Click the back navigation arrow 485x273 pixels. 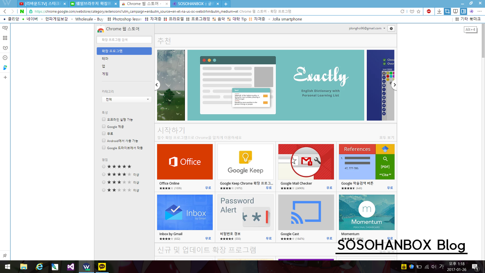(5, 12)
